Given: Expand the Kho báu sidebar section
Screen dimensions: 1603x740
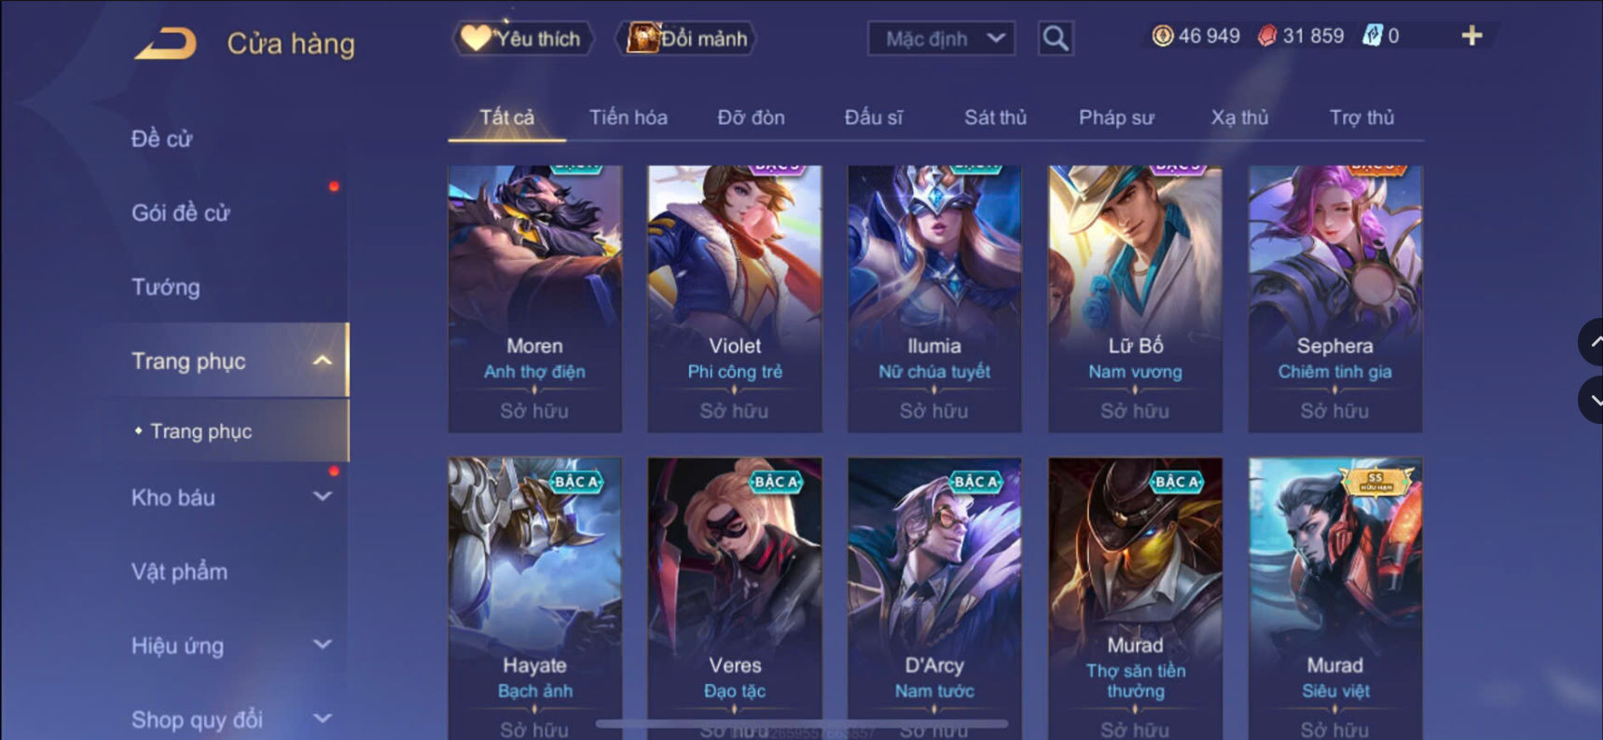Looking at the screenshot, I should (322, 497).
